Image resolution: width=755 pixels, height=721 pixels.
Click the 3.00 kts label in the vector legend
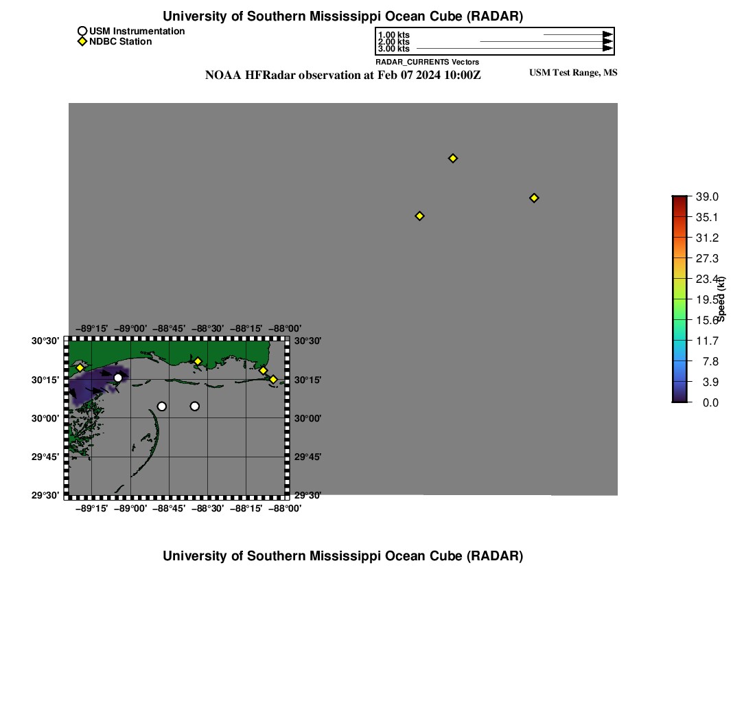coord(393,49)
